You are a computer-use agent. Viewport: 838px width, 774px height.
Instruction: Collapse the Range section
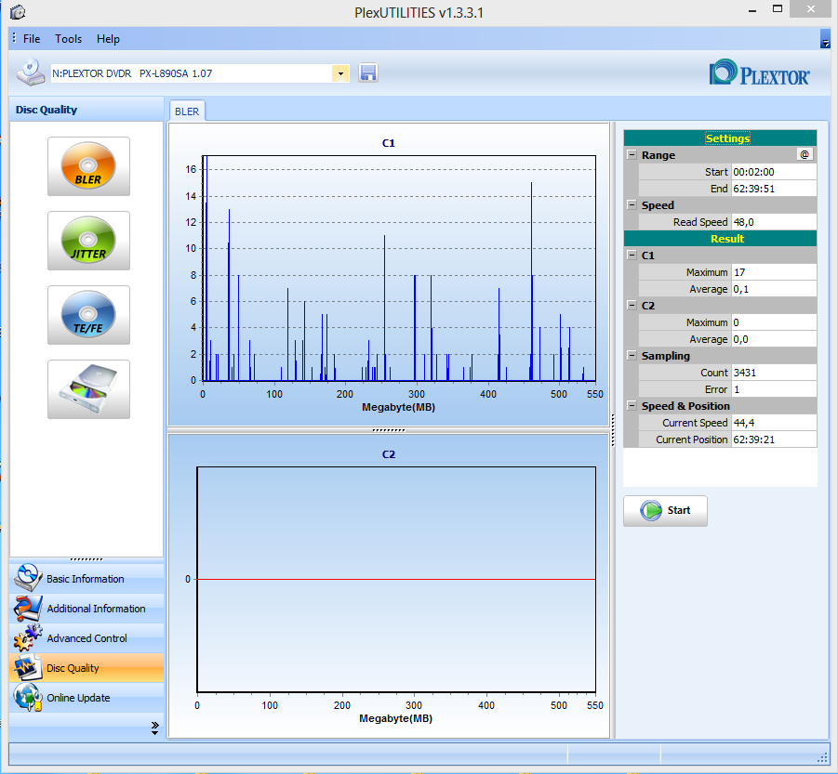pyautogui.click(x=632, y=155)
